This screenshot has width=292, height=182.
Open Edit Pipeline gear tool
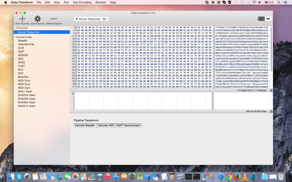pos(38,19)
